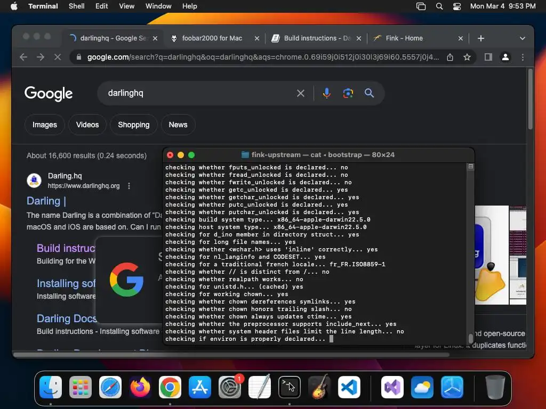546x409 pixels.
Task: Open the Shell menu
Action: pyautogui.click(x=77, y=6)
